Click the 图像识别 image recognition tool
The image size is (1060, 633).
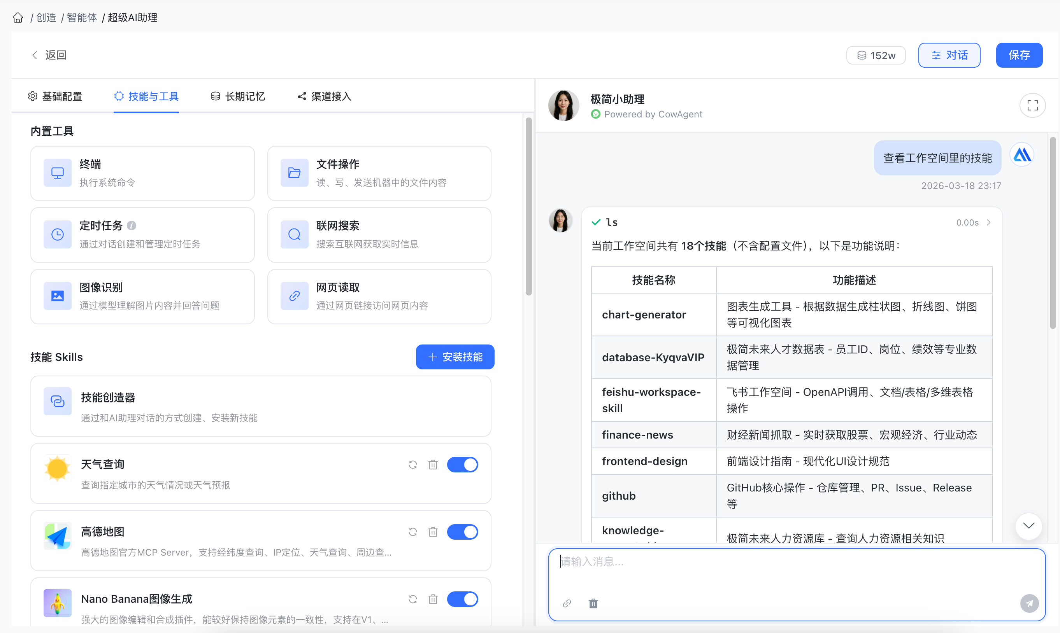(x=142, y=296)
